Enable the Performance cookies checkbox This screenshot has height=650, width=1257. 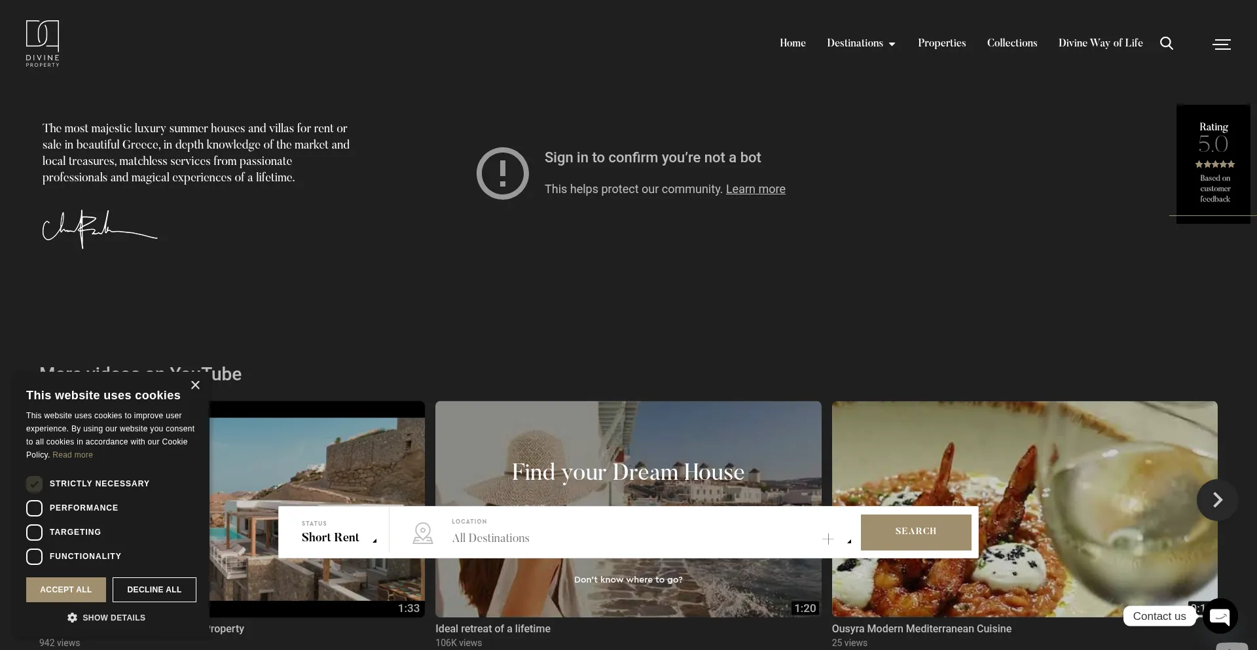34,508
